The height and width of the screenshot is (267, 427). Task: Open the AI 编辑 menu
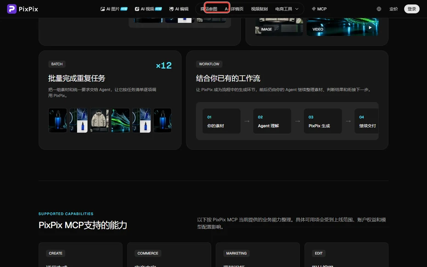(179, 9)
